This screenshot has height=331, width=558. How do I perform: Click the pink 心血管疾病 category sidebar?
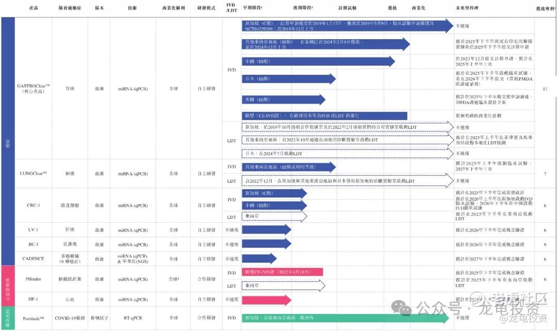(x=8, y=286)
